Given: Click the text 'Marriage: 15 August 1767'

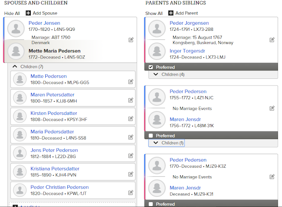Looking at the screenshot, I should click(197, 37).
